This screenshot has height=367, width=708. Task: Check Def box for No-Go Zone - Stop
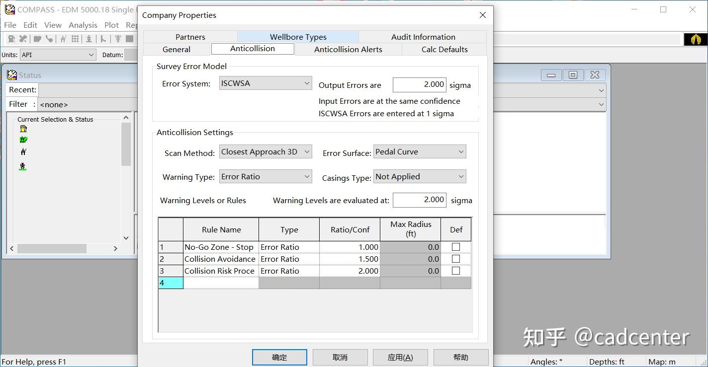click(456, 247)
